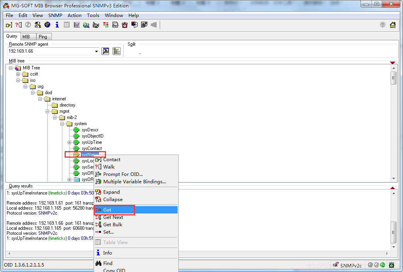This screenshot has height=272, width=403.
Task: Click the colored dots toolbar icon
Action: tap(106, 25)
